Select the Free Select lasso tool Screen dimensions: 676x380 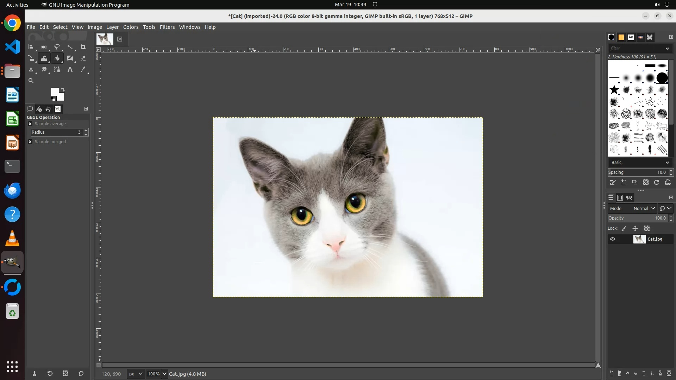click(x=57, y=47)
